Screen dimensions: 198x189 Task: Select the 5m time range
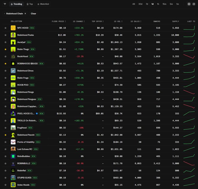click(x=171, y=4)
